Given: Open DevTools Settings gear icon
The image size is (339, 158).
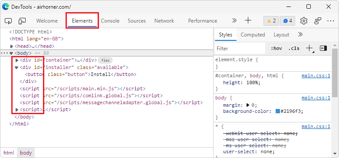Looking at the screenshot, I should 304,21.
